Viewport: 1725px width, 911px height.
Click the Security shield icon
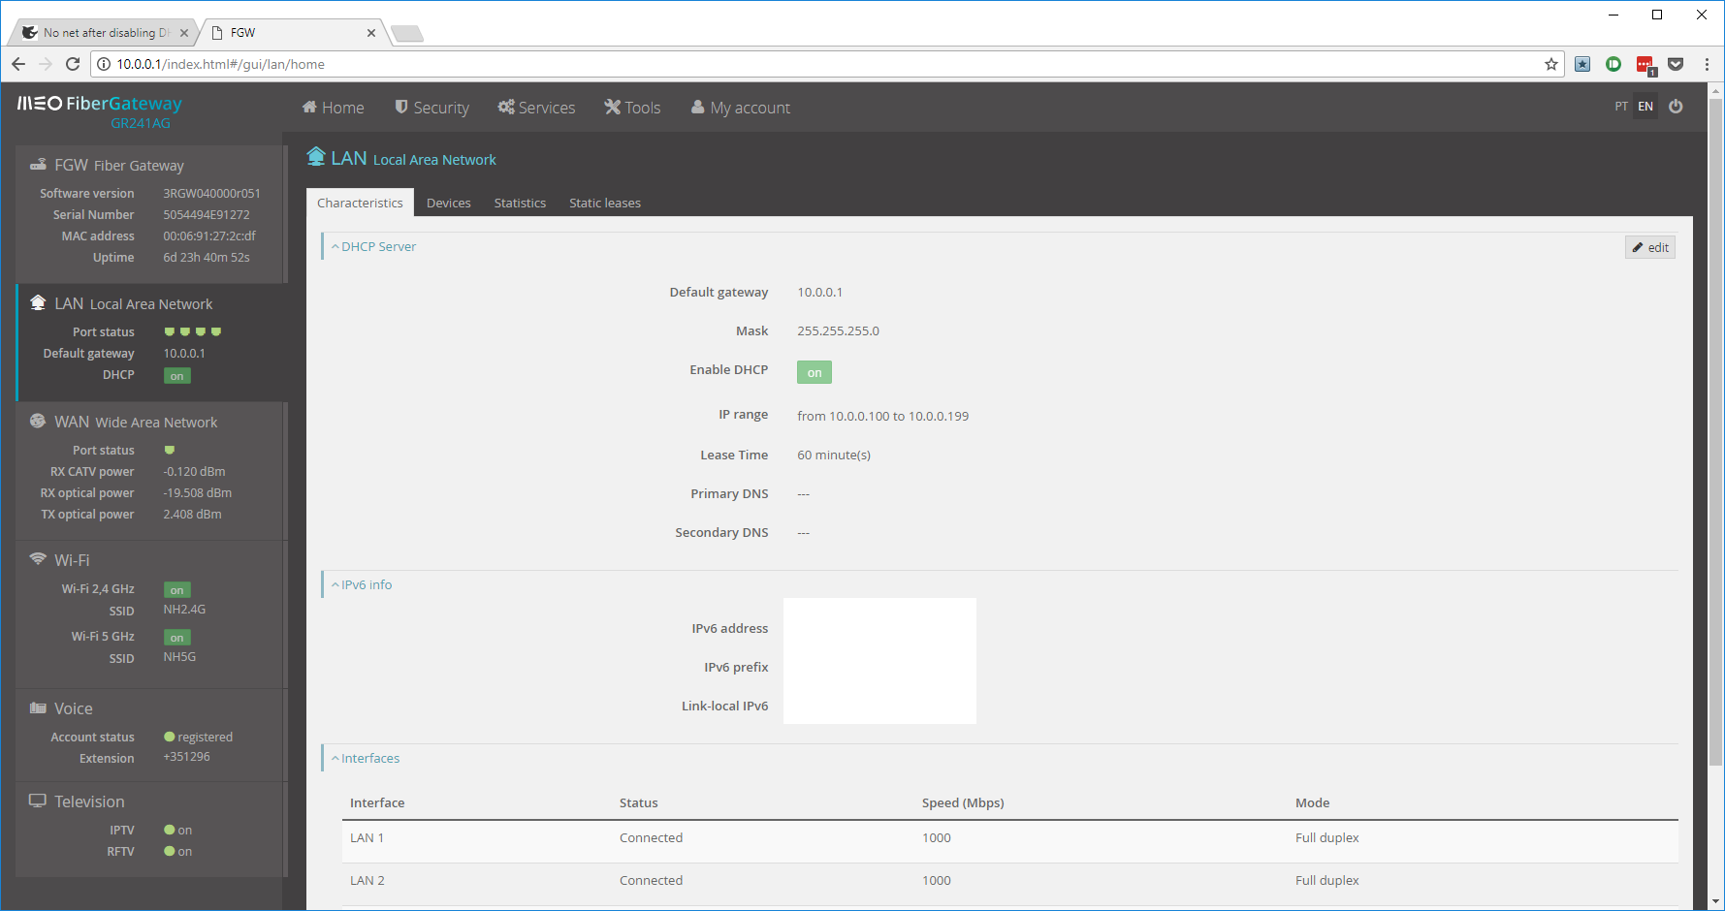click(401, 107)
